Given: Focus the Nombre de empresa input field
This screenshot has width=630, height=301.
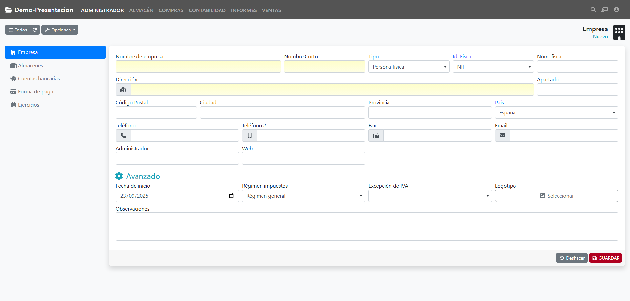Looking at the screenshot, I should coord(198,67).
